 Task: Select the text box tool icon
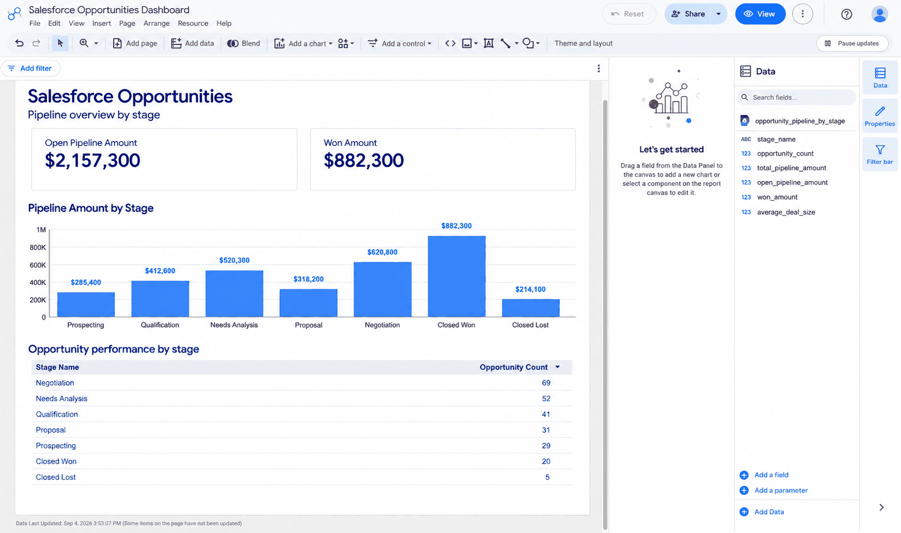point(488,43)
